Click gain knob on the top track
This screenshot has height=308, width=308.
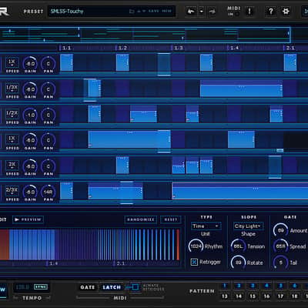30,64
